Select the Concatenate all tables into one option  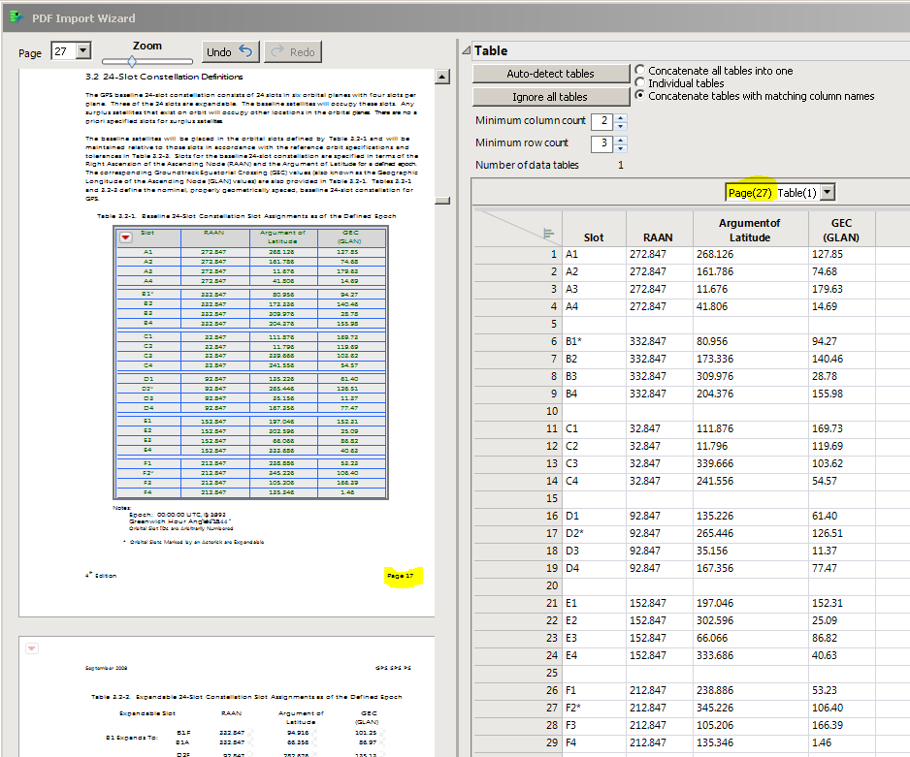click(638, 71)
